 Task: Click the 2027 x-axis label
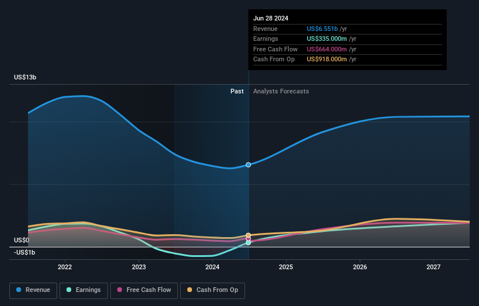click(433, 267)
